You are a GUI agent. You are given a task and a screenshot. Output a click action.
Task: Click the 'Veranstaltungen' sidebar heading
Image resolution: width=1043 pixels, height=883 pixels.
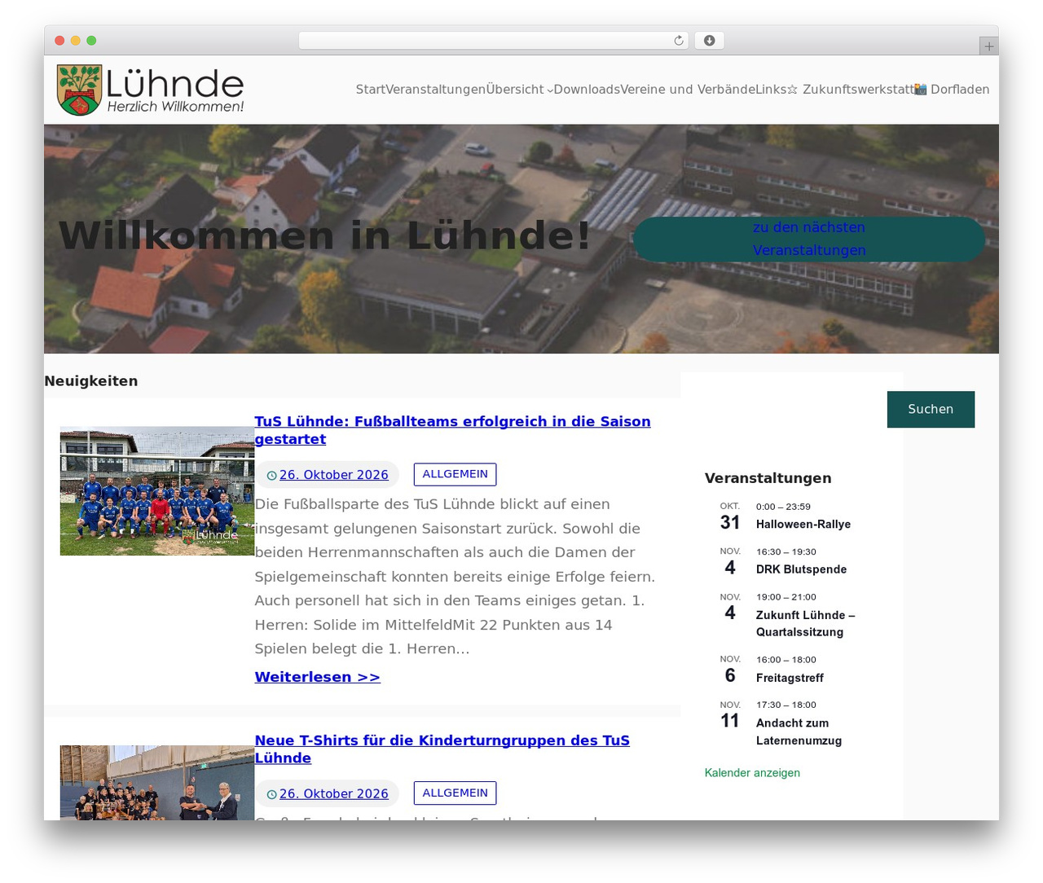click(768, 478)
